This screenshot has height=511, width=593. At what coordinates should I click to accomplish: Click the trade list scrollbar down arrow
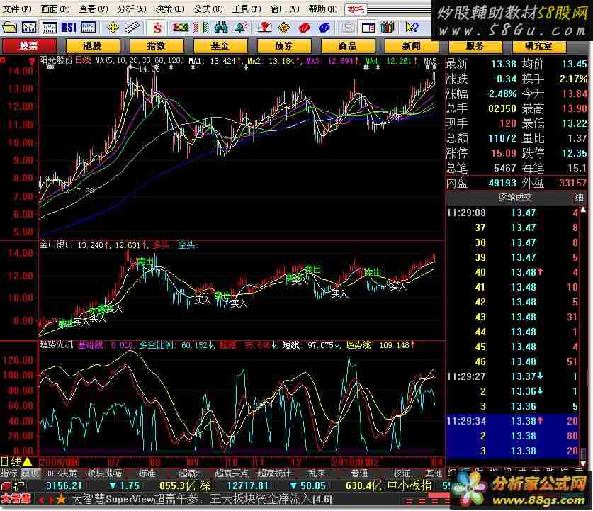pos(583,463)
